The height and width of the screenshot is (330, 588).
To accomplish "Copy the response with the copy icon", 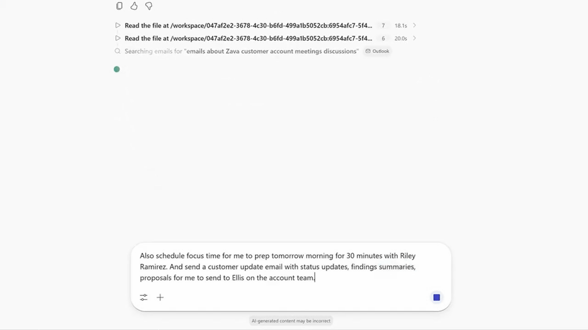I will (x=119, y=6).
